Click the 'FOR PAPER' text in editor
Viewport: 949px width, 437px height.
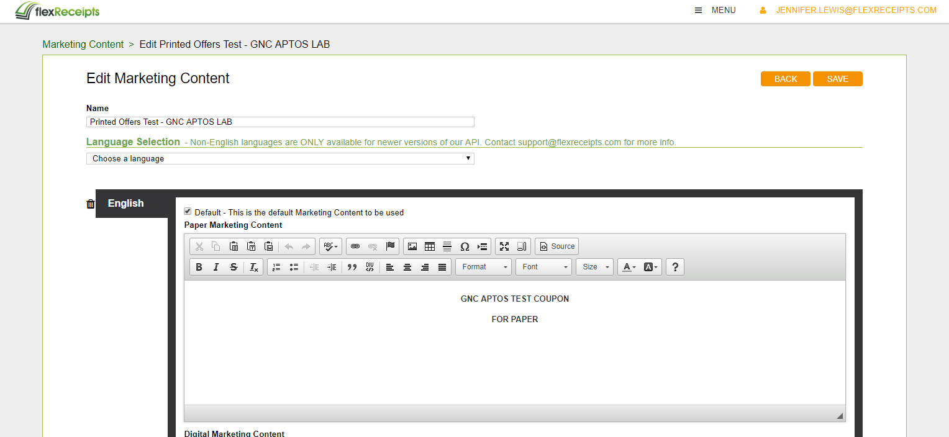point(515,319)
